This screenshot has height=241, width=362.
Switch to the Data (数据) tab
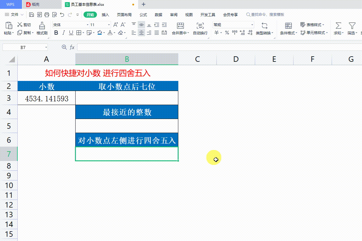coord(158,15)
